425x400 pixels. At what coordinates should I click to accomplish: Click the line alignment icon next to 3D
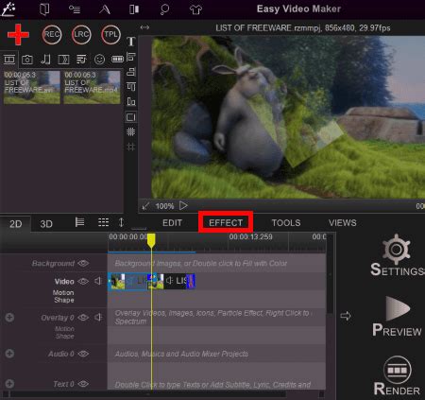[79, 222]
